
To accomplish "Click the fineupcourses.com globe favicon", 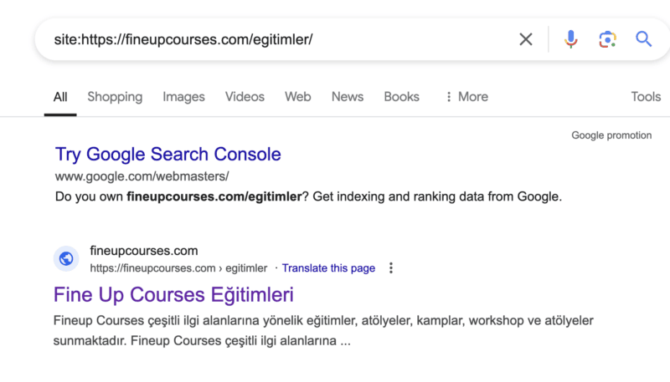I will pyautogui.click(x=66, y=259).
